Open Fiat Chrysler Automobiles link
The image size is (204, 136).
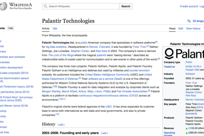(x=132, y=91)
